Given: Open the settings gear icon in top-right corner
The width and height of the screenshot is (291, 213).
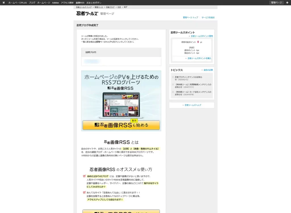Looking at the screenshot, I should pos(287,3).
